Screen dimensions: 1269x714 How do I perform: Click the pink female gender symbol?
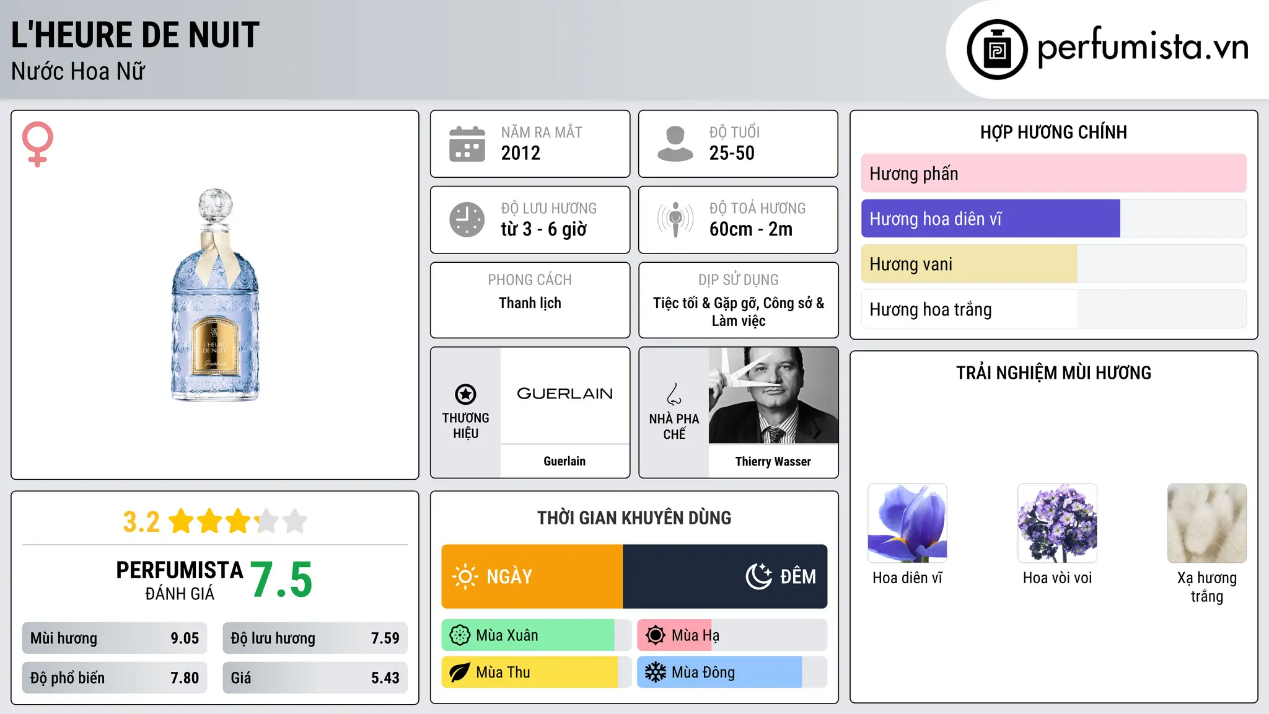tap(38, 144)
